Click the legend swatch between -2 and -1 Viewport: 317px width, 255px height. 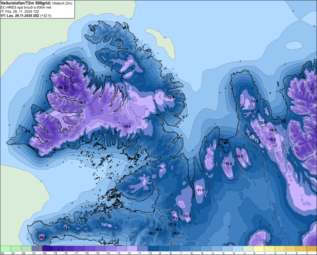238,248
